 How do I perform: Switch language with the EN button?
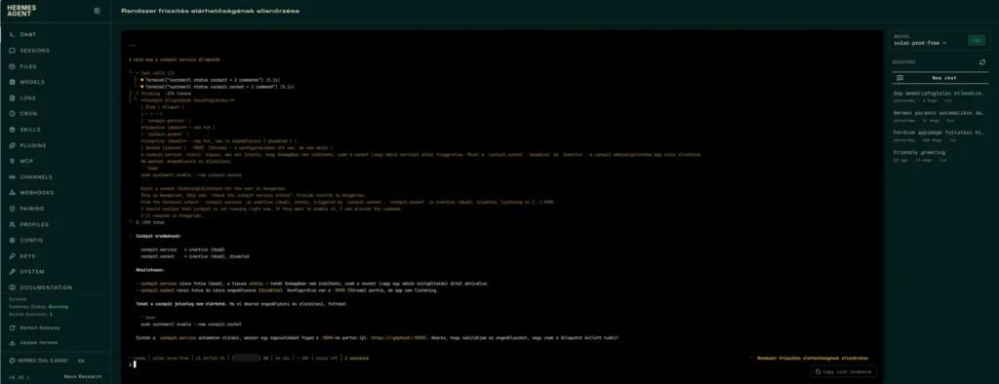(81, 361)
